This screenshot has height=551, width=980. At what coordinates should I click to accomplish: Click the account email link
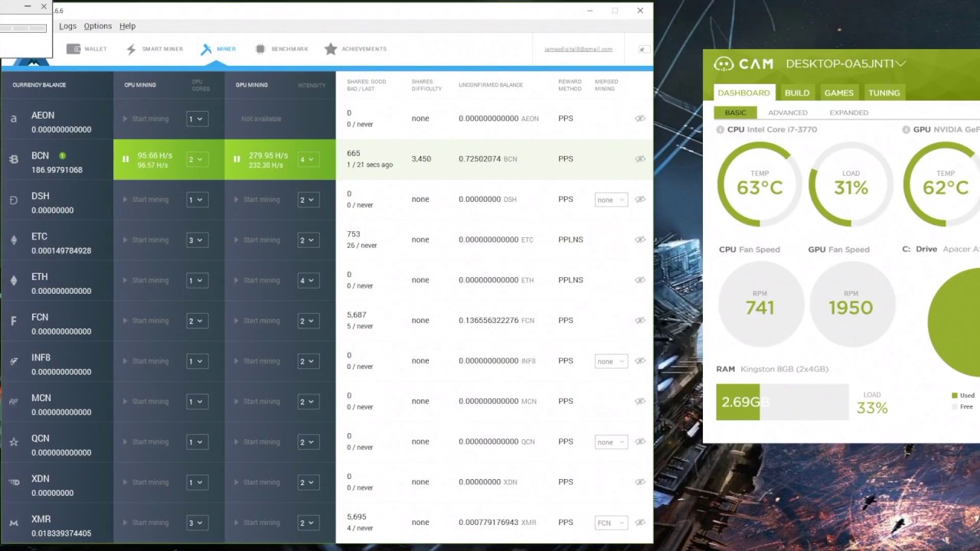coord(578,49)
